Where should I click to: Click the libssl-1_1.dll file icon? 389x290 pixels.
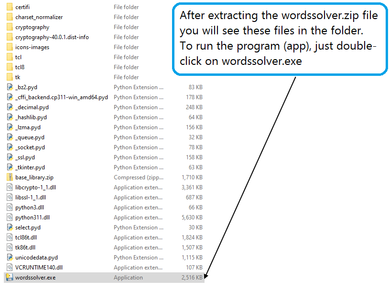pyautogui.click(x=10, y=197)
